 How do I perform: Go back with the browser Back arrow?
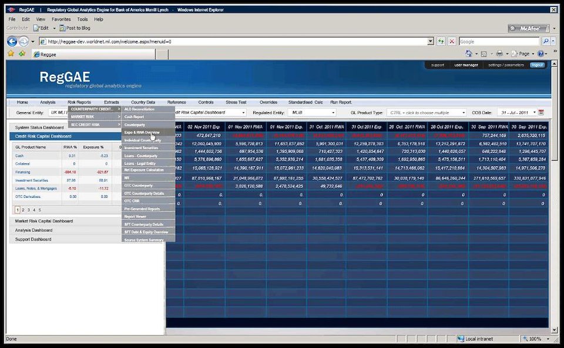[x=12, y=42]
